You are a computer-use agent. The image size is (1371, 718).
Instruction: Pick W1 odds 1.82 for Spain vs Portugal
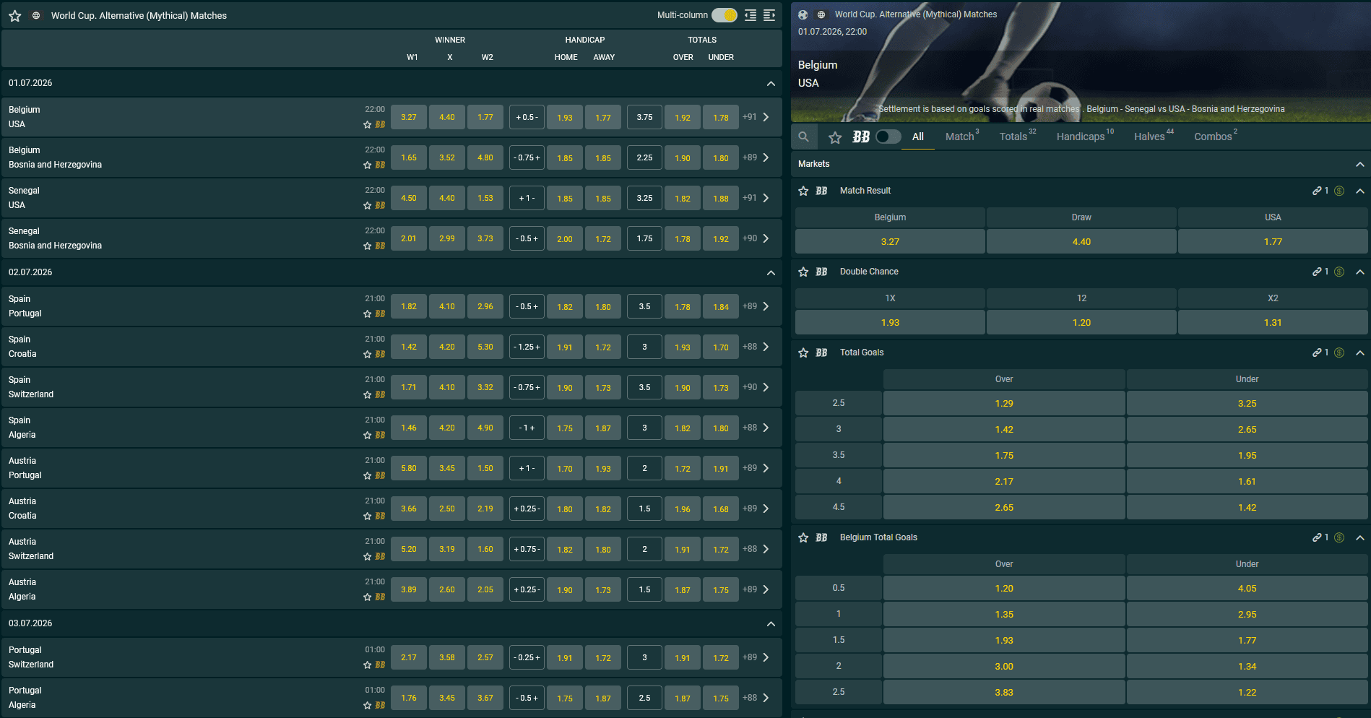coord(409,306)
